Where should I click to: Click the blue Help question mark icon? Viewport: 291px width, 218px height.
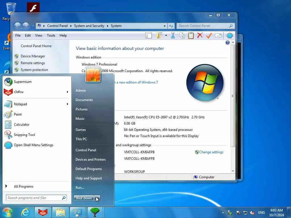pyautogui.click(x=228, y=43)
